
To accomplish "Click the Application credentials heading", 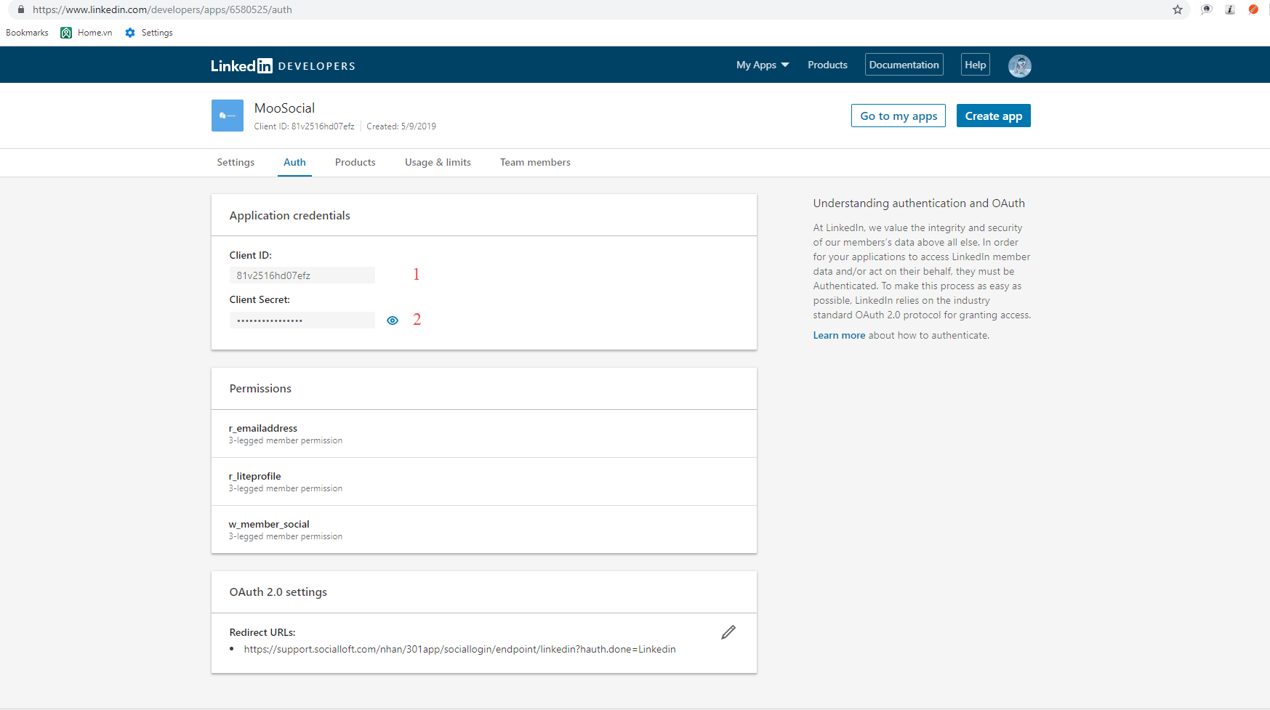I will [289, 215].
